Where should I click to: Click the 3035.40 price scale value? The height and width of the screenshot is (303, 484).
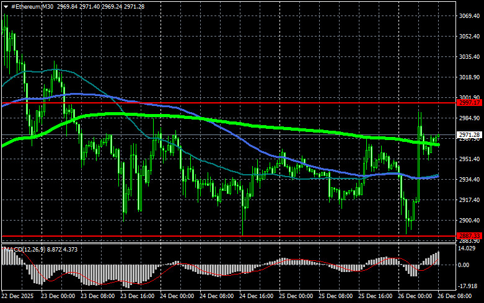(470, 57)
